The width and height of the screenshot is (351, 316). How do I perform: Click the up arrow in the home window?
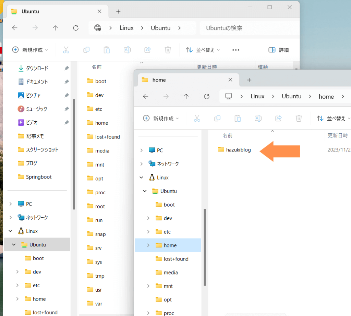click(x=186, y=96)
